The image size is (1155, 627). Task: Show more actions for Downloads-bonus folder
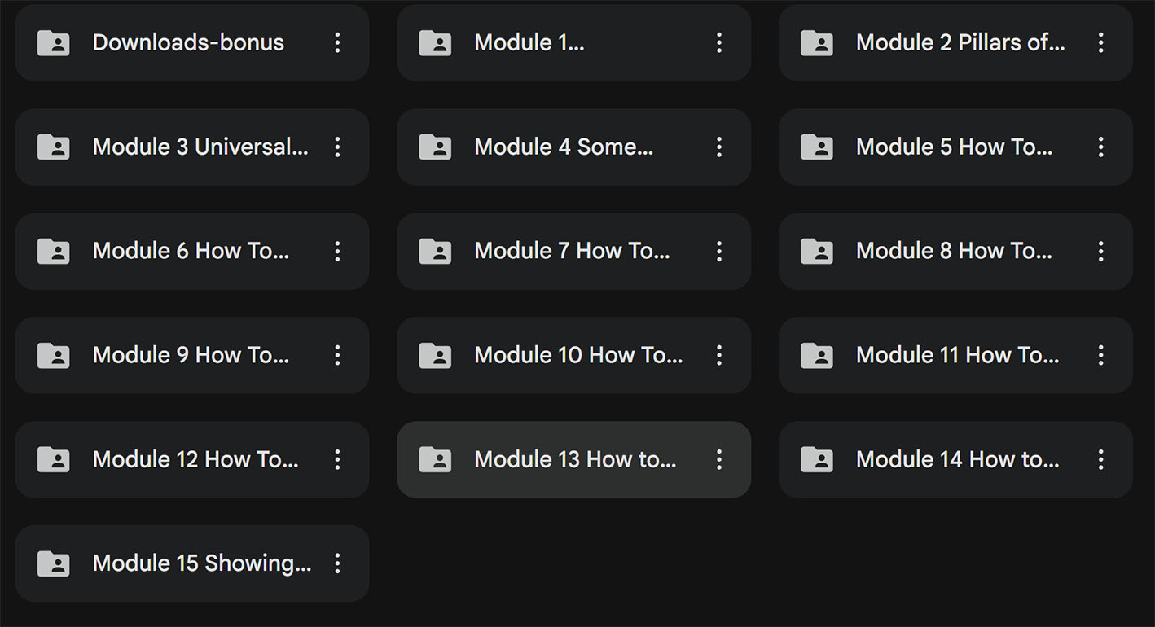tap(337, 43)
